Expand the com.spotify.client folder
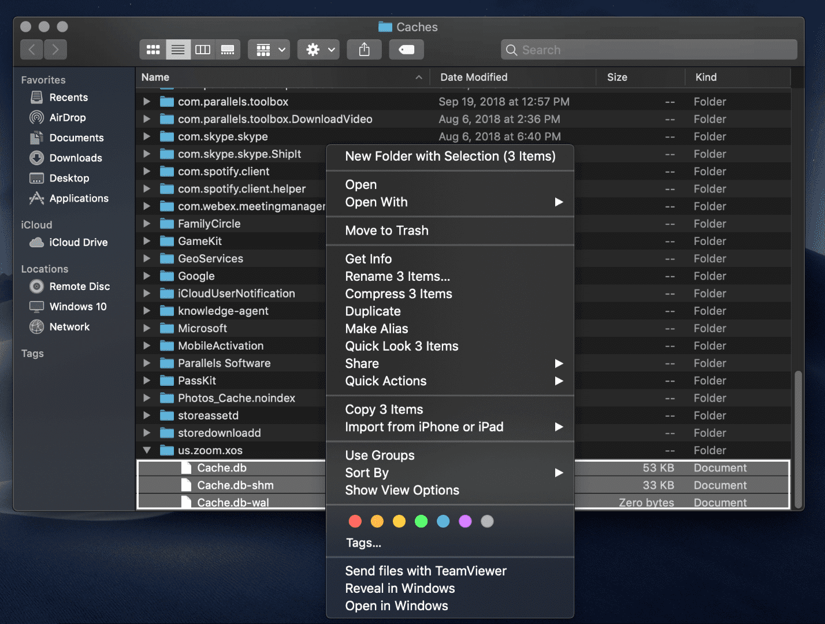The height and width of the screenshot is (624, 825). [x=147, y=171]
